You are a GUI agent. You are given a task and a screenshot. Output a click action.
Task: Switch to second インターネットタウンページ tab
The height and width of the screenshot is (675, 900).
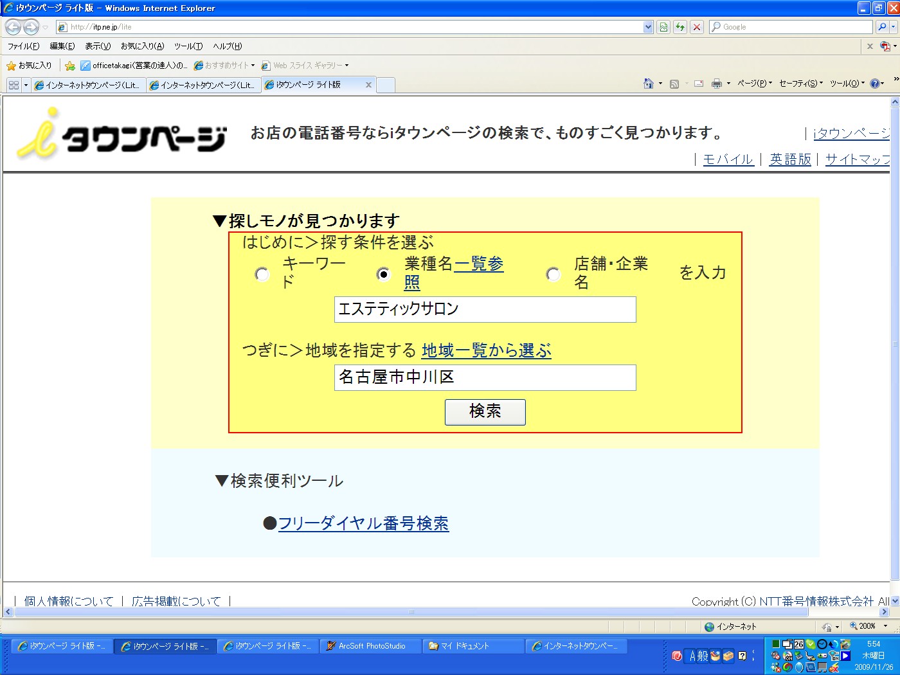[203, 85]
